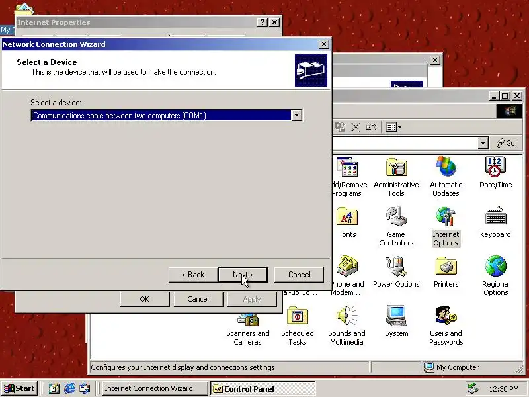Image resolution: width=529 pixels, height=397 pixels.
Task: Click the selected COM1 communications cable entry
Action: (161, 115)
